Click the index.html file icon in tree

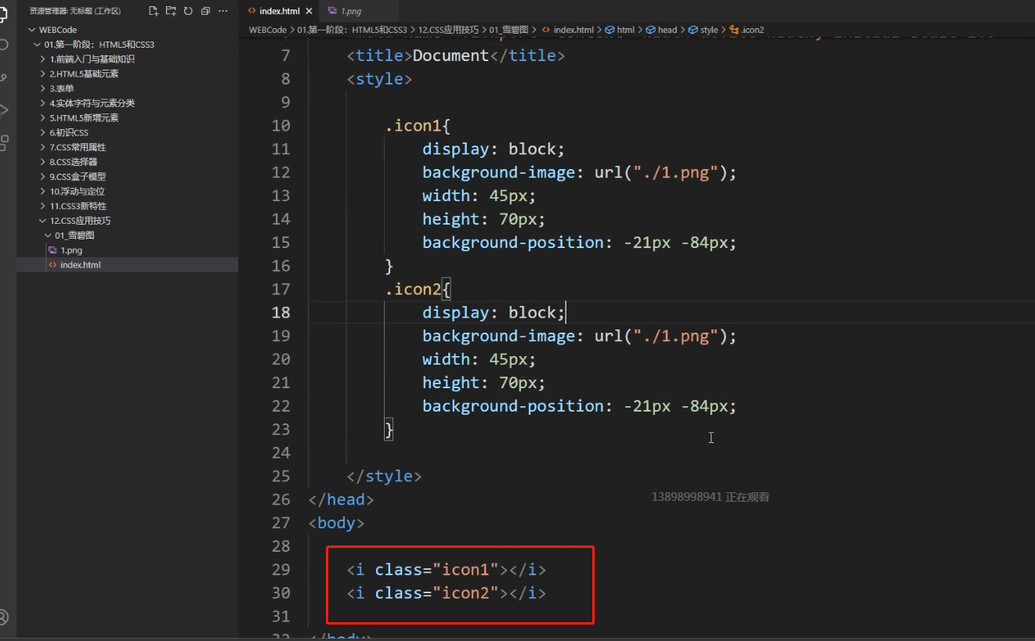click(x=52, y=265)
